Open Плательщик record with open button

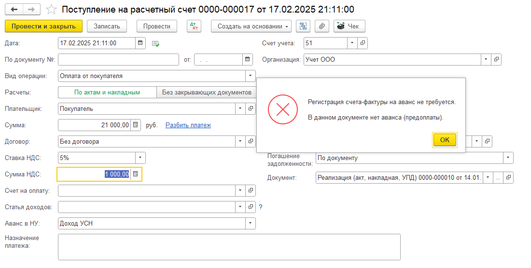251,109
